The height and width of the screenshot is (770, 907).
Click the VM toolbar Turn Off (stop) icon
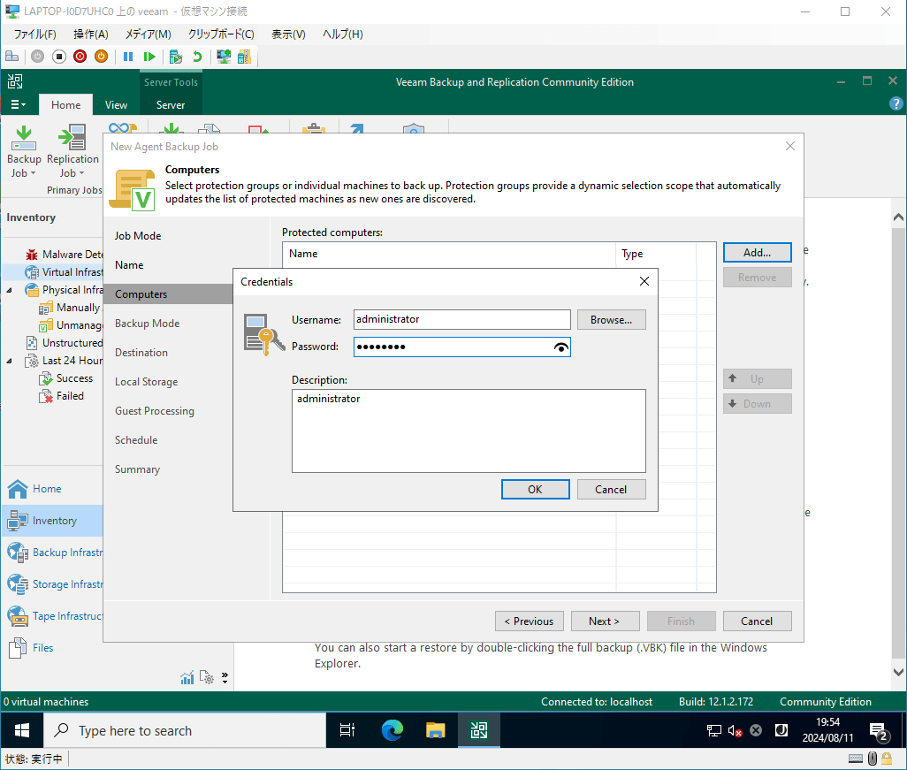click(59, 57)
